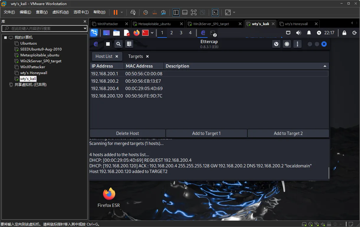Lock the Kali screen with padlock icon
Viewport: 360px width, 227px height.
pos(344,33)
